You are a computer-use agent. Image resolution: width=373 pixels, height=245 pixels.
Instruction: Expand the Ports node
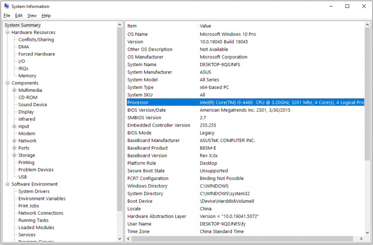click(x=14, y=148)
